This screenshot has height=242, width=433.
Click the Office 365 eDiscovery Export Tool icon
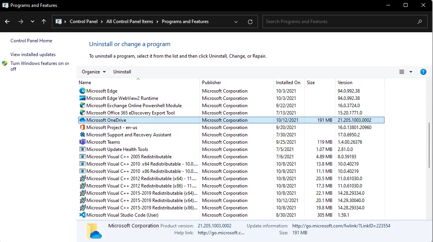(x=82, y=113)
